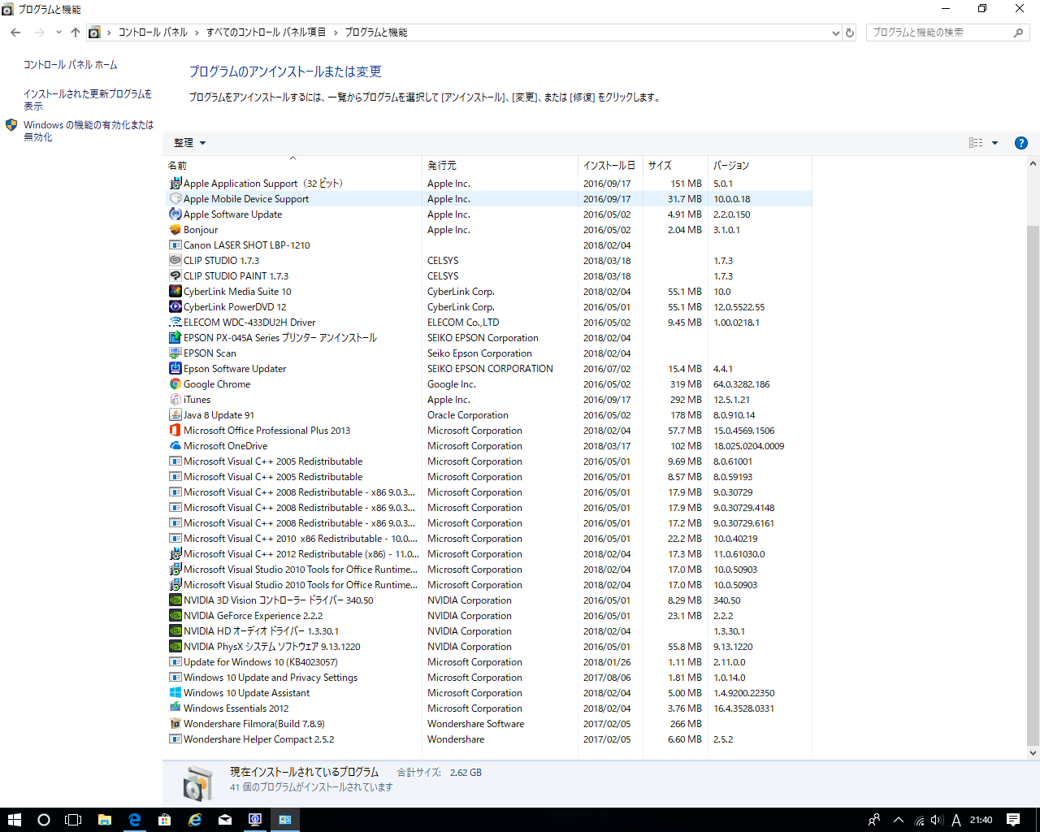Select the Canon LASER SHOT LBP-1210 entry

pos(487,245)
